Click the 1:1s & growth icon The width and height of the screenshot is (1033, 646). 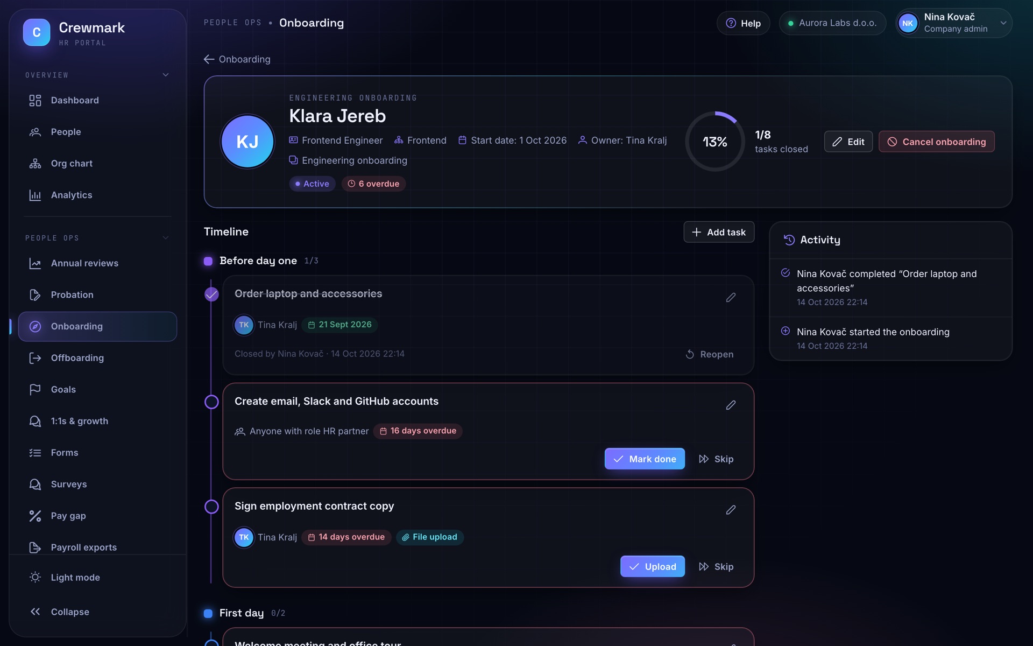[x=35, y=421]
